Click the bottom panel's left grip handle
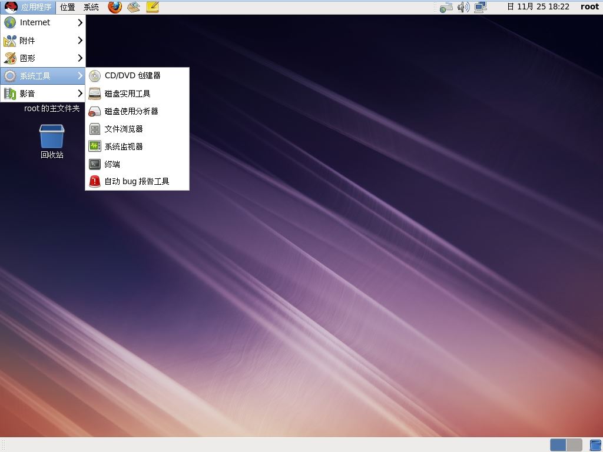This screenshot has width=603, height=452. (3, 445)
